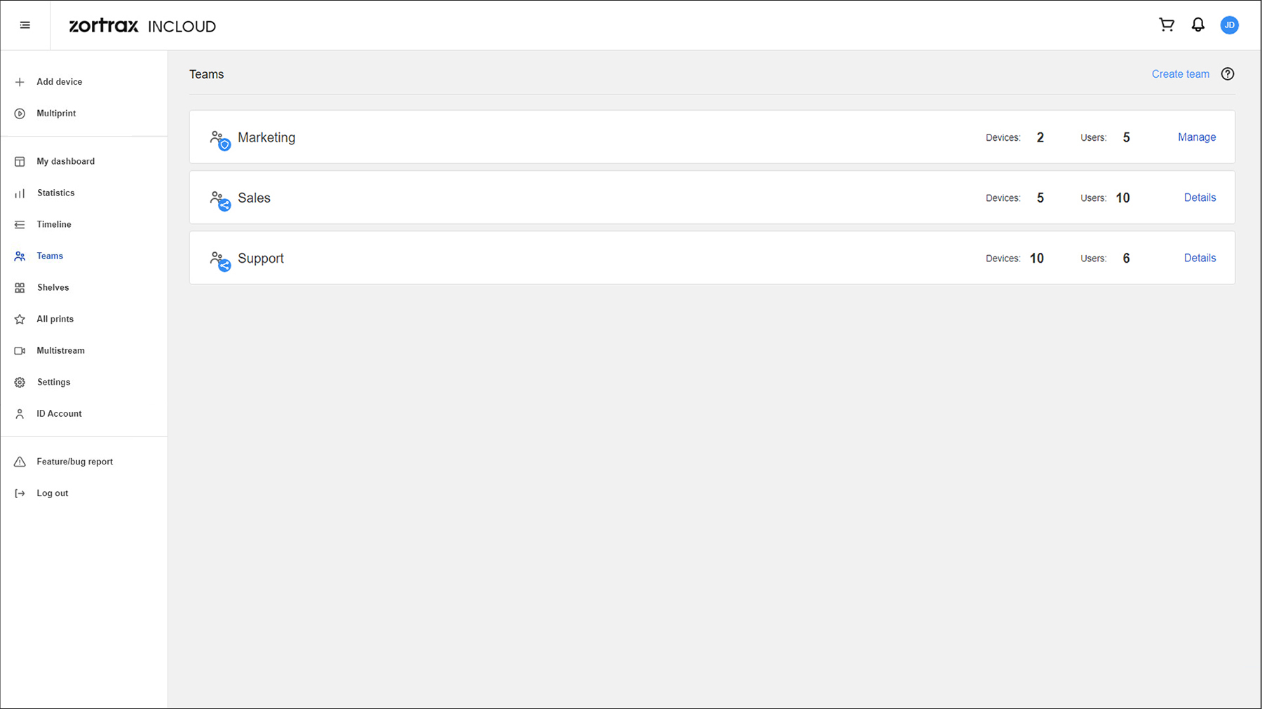Click the hamburger menu icon
Screen dimensions: 1262x709
coord(25,25)
